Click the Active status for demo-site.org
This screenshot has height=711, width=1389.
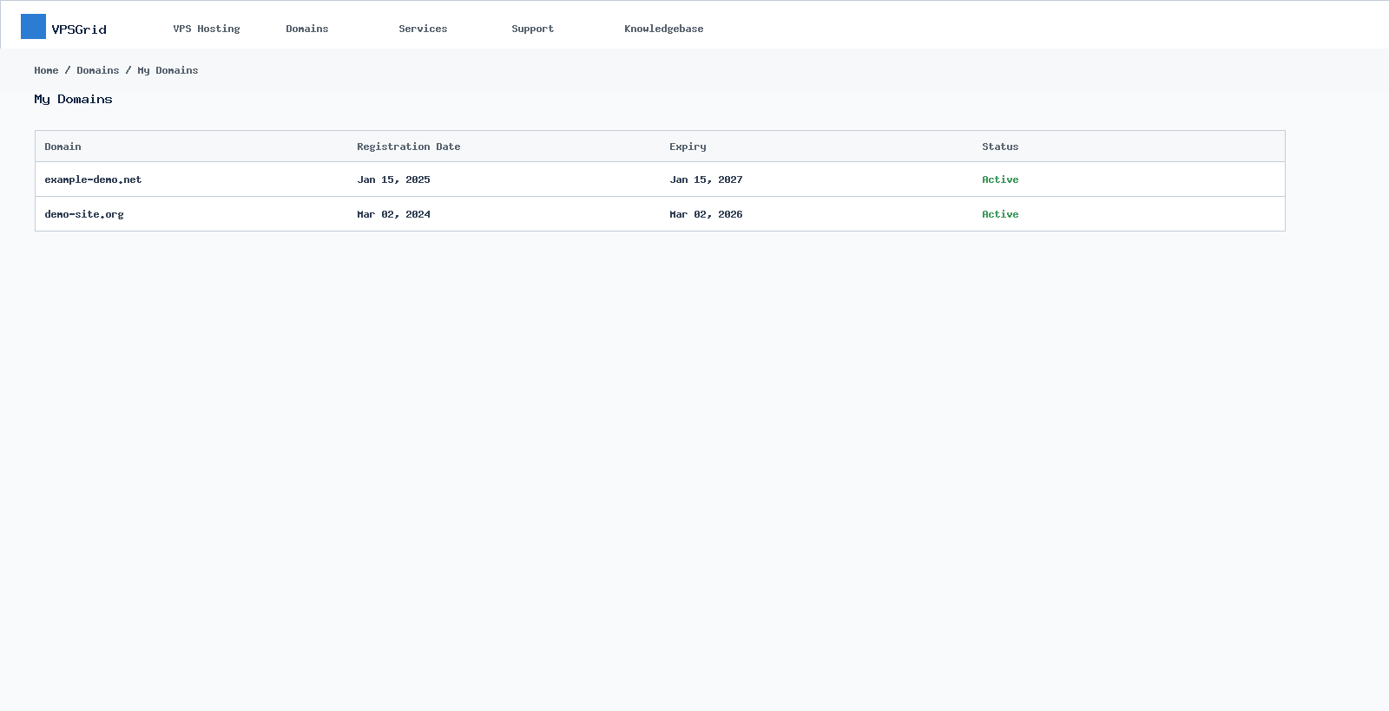1000,214
